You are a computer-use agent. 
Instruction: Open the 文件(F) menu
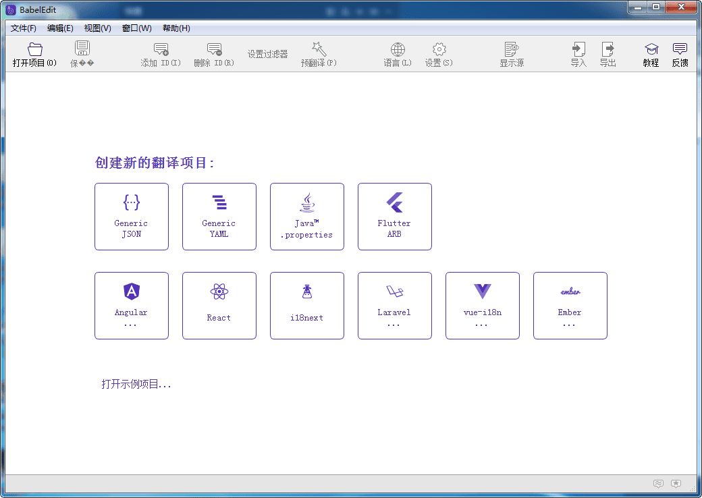[23, 28]
